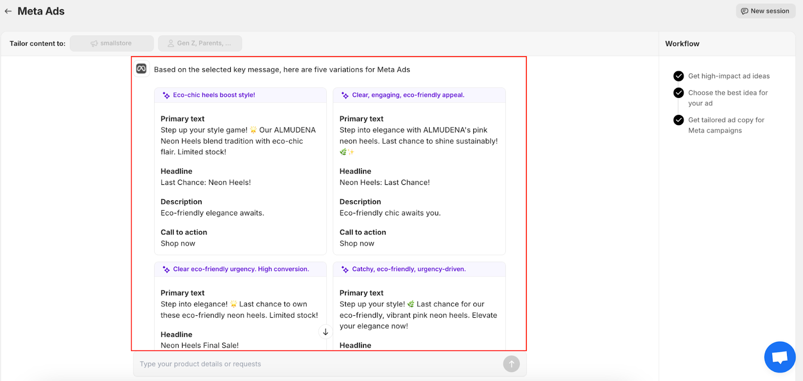This screenshot has height=381, width=803.
Task: Click the Meta logo icon beside the response
Action: pyautogui.click(x=142, y=69)
